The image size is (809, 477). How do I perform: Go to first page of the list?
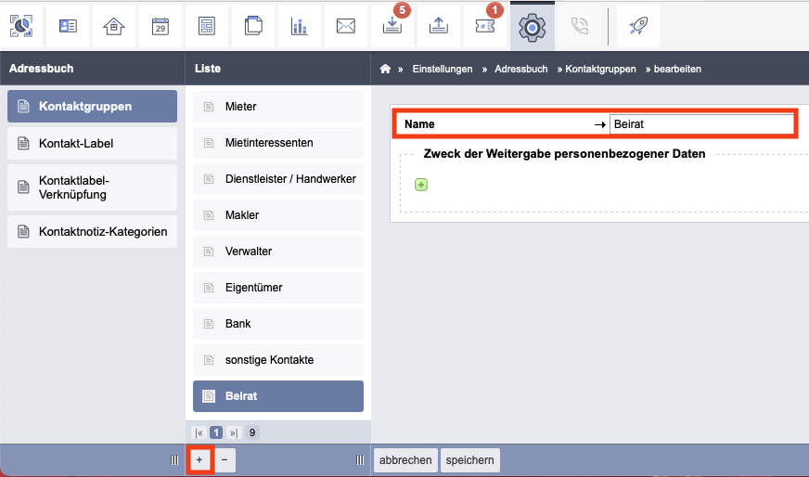tap(199, 432)
